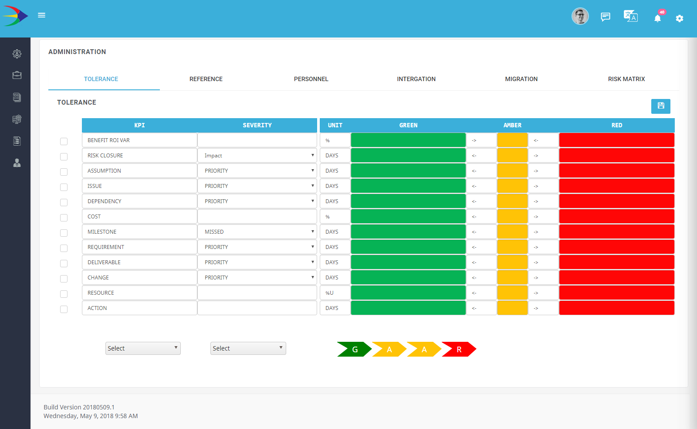The width and height of the screenshot is (697, 429).
Task: Open the notifications bell icon
Action: [657, 18]
